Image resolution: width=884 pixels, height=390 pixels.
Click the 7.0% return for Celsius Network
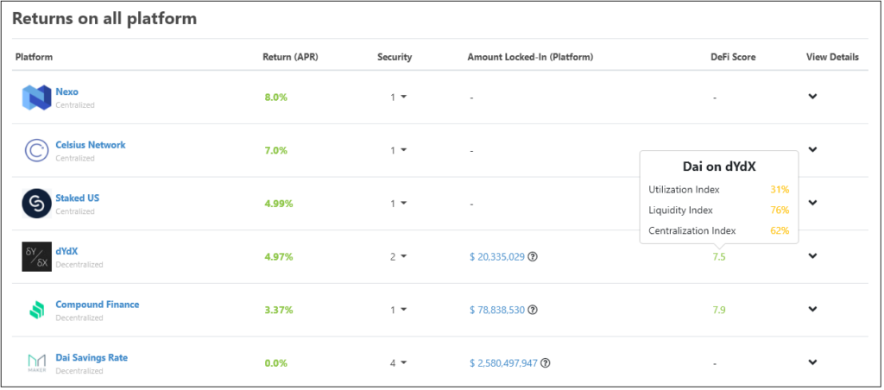[x=275, y=150]
